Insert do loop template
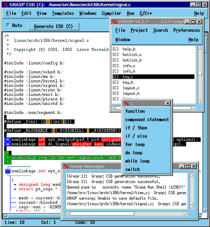Screen dimensions: 210x227 click(x=134, y=153)
